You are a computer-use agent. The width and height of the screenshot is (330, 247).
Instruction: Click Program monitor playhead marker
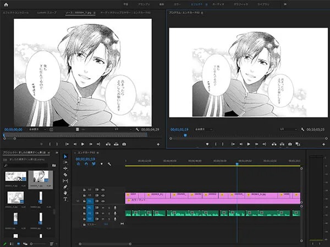click(185, 136)
